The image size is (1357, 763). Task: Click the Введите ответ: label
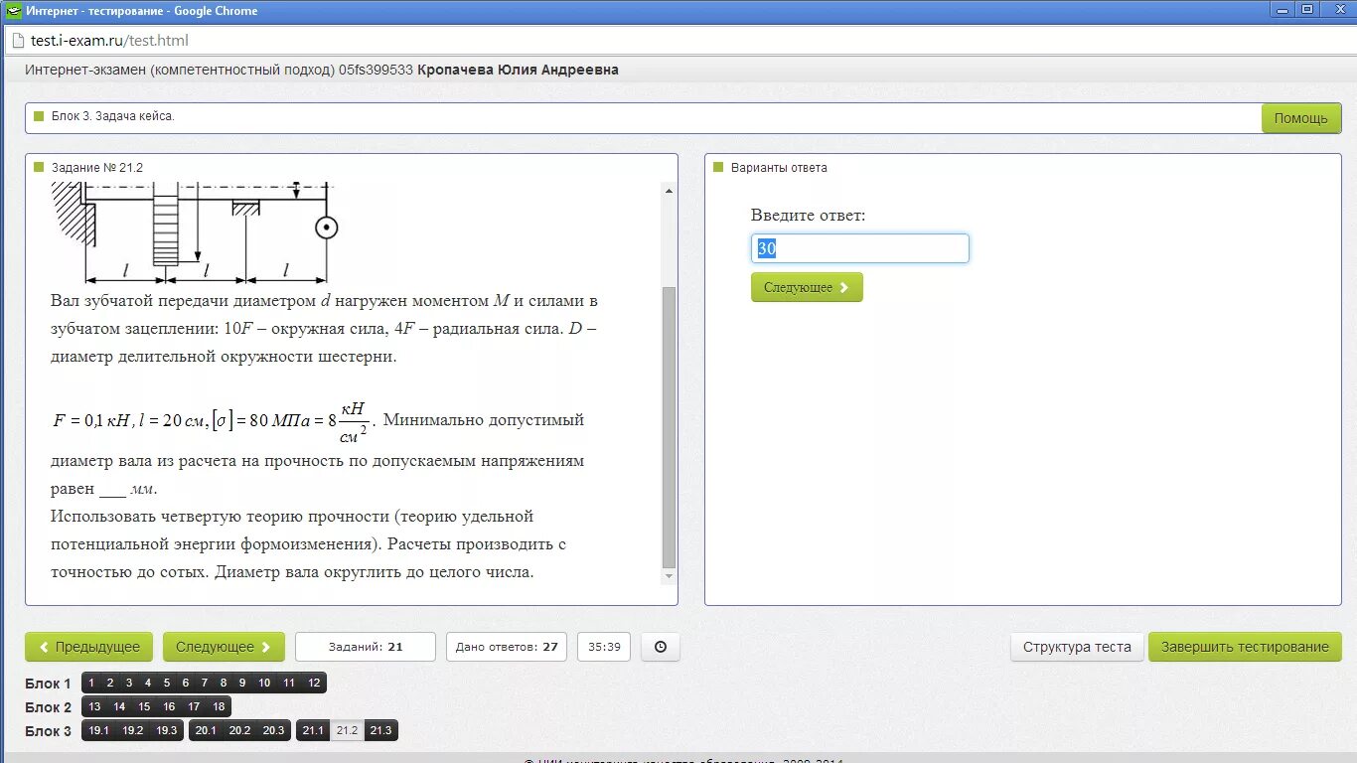(x=808, y=216)
